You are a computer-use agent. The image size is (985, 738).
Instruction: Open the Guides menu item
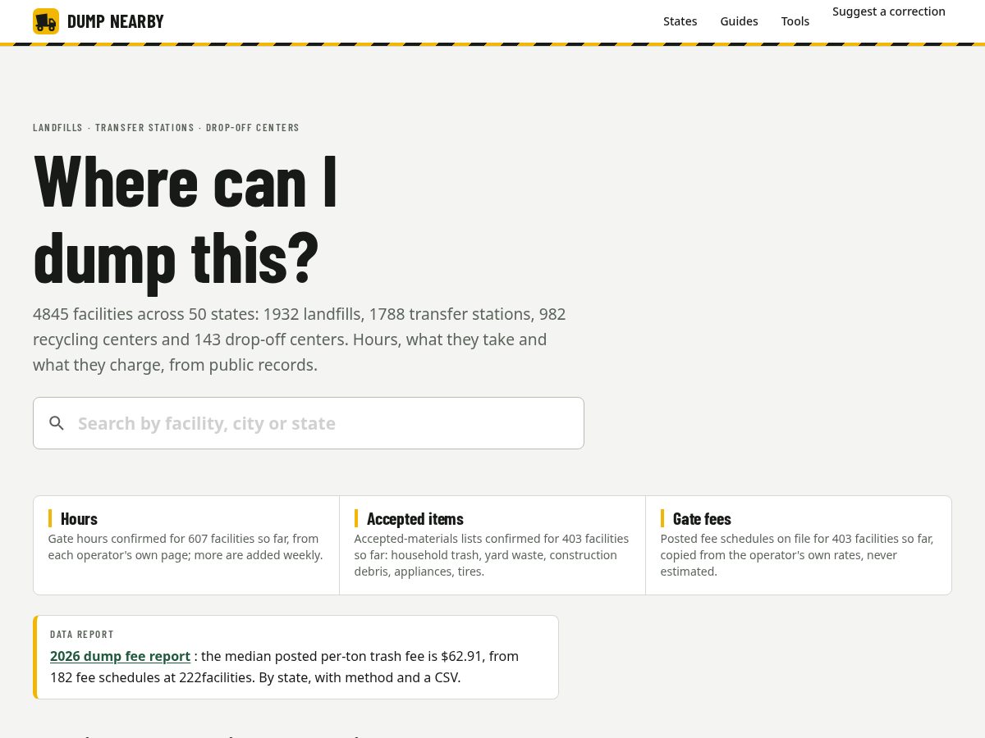[x=740, y=21]
